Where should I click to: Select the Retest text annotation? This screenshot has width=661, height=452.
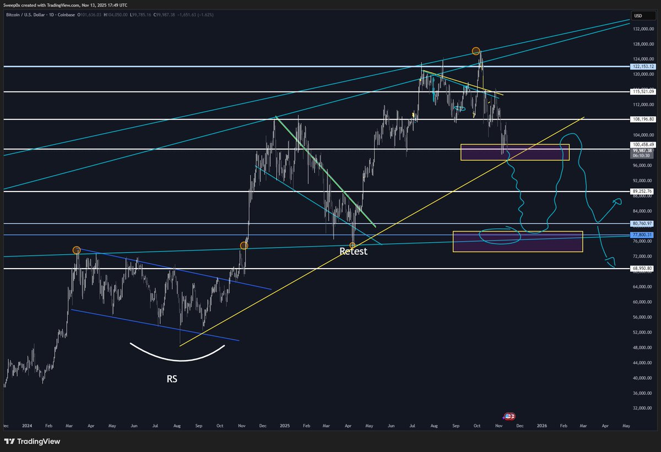point(353,251)
